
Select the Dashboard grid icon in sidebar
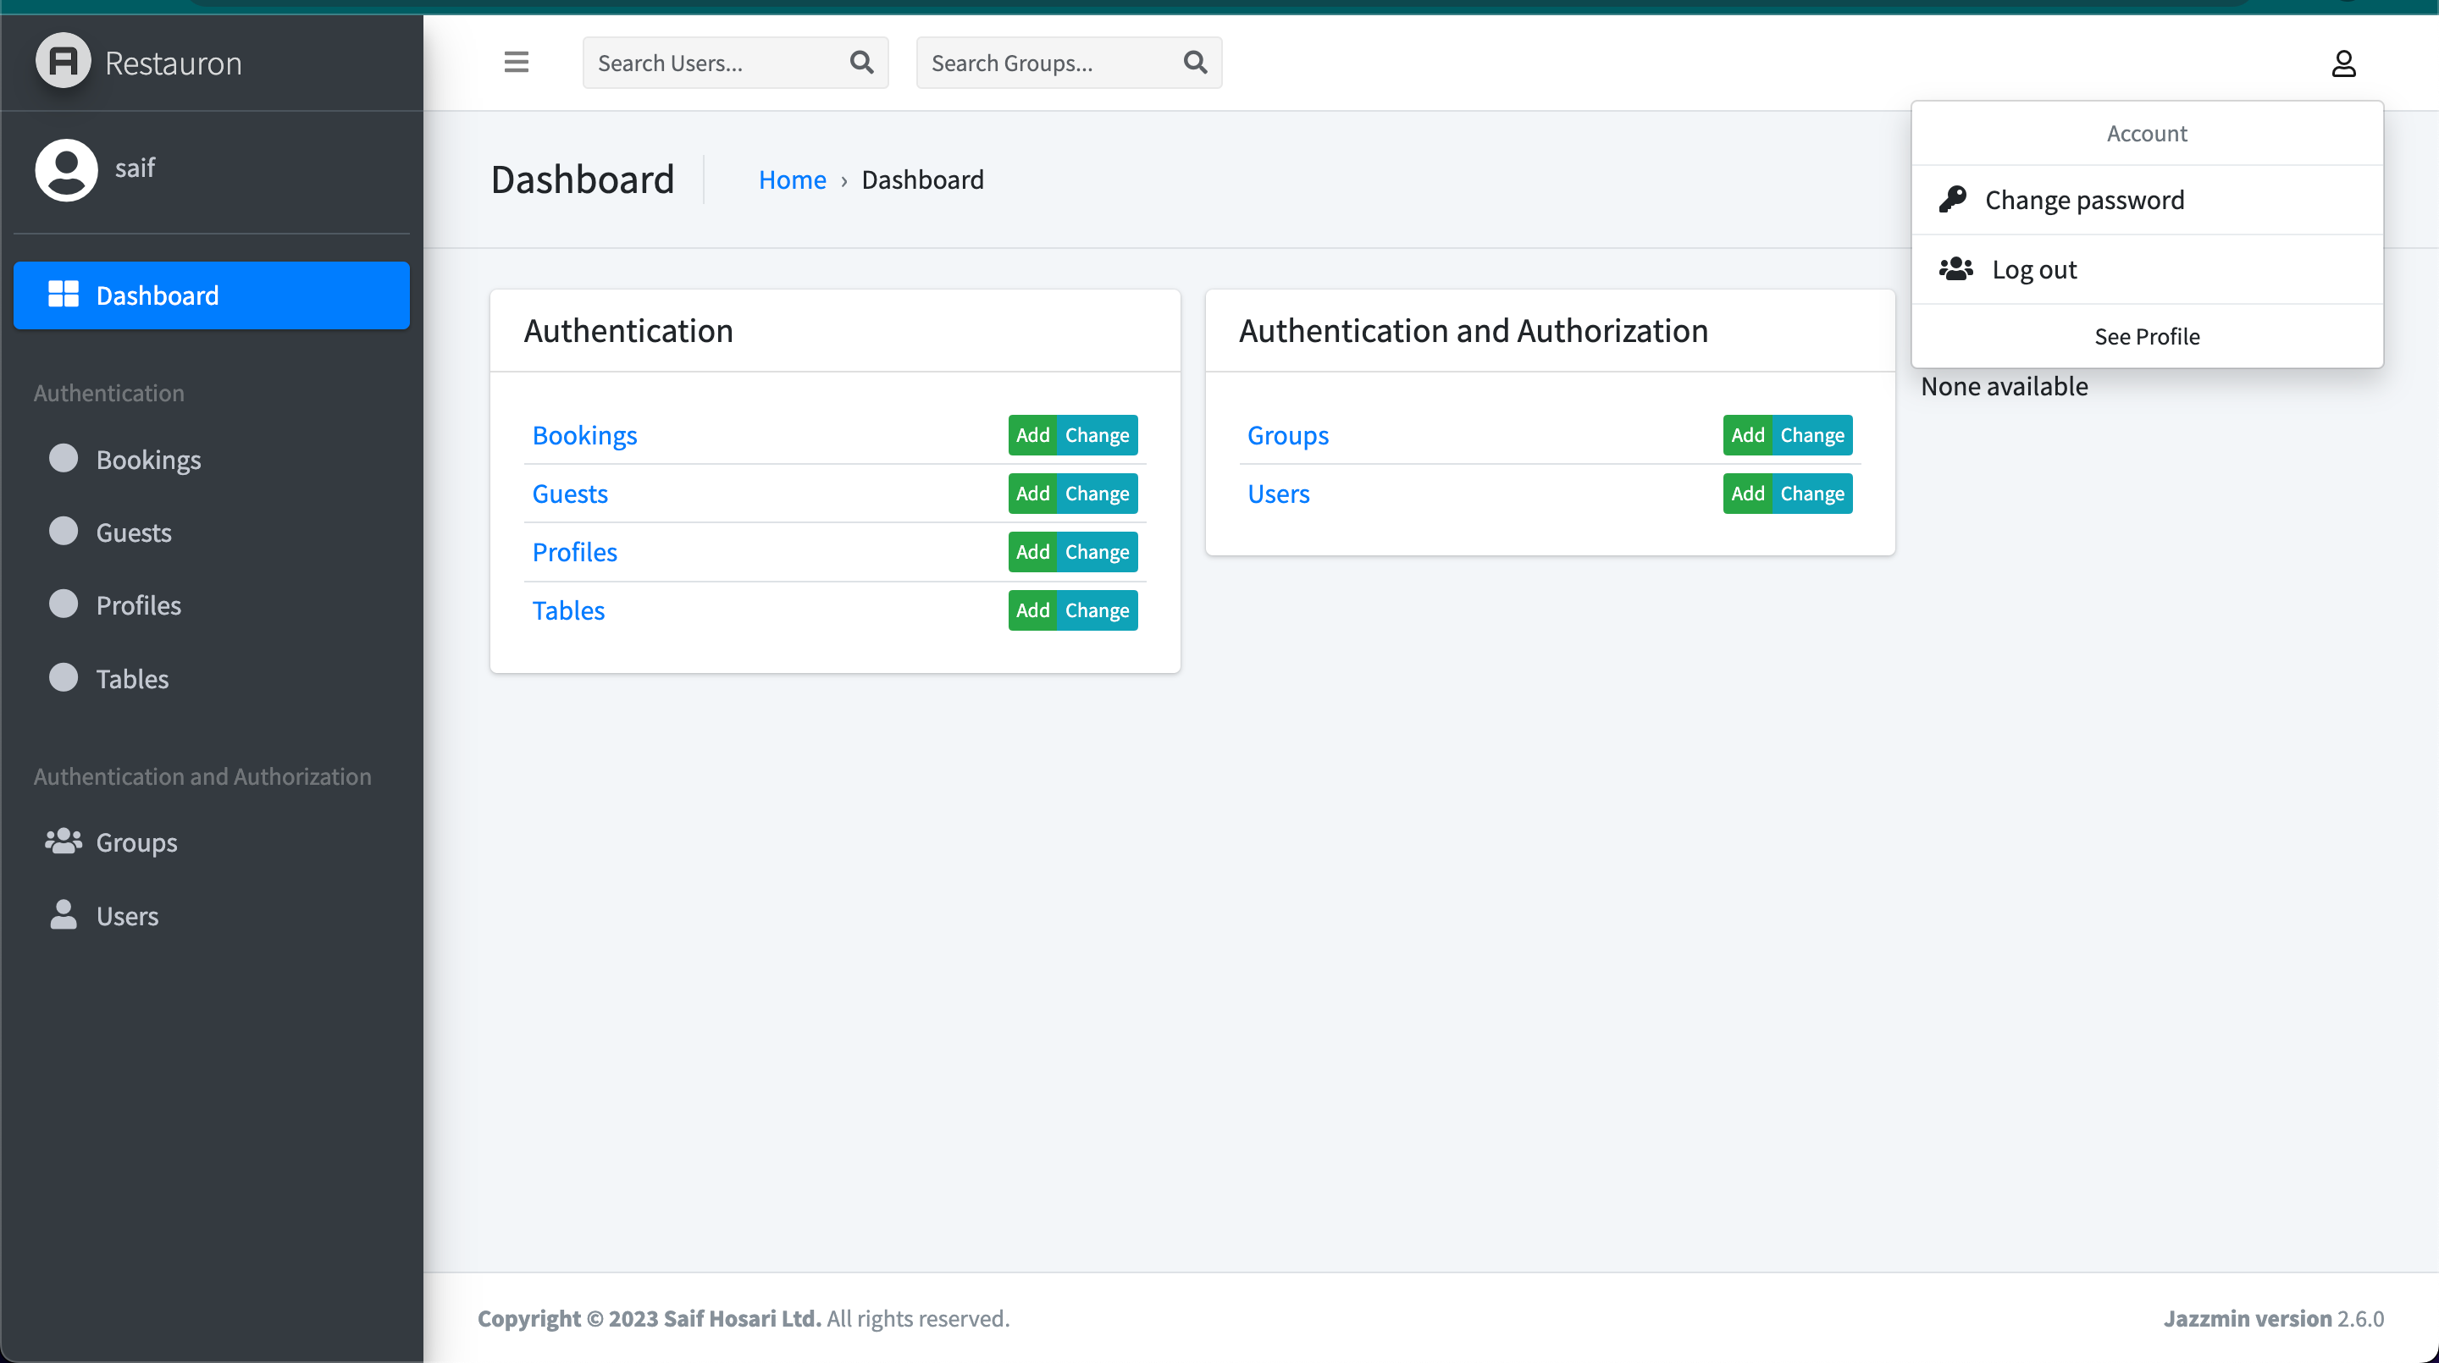[63, 295]
